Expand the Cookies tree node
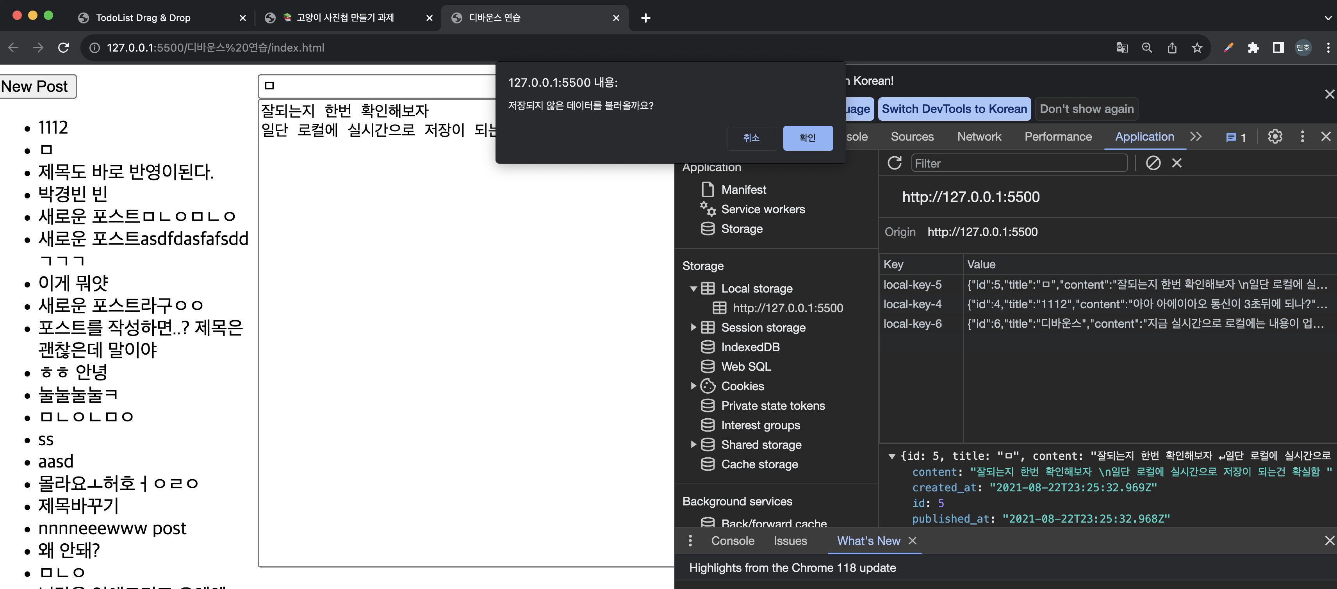 [x=693, y=386]
